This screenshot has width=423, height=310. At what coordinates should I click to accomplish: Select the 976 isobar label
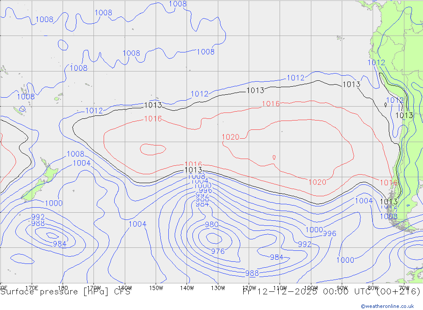point(218,252)
